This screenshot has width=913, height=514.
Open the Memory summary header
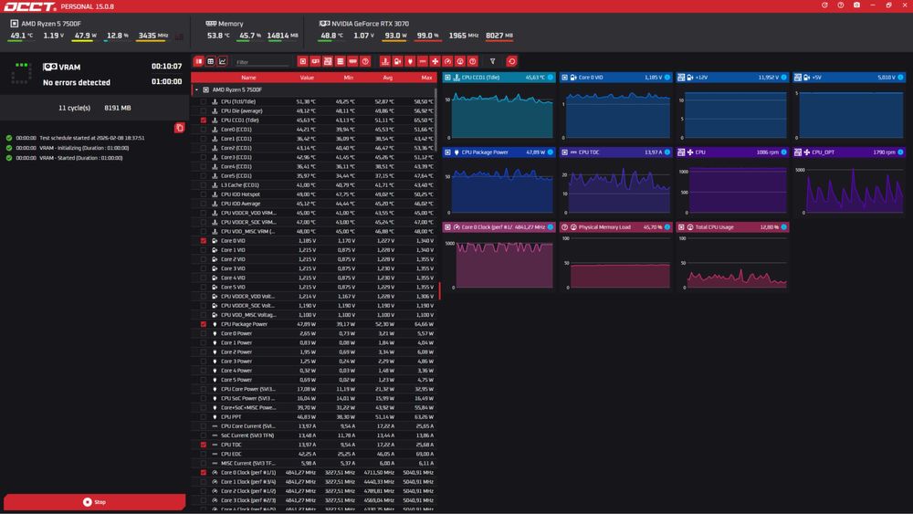tap(225, 24)
